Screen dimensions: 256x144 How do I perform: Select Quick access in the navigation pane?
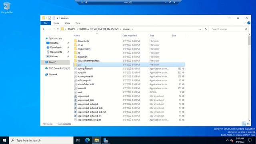(55, 38)
